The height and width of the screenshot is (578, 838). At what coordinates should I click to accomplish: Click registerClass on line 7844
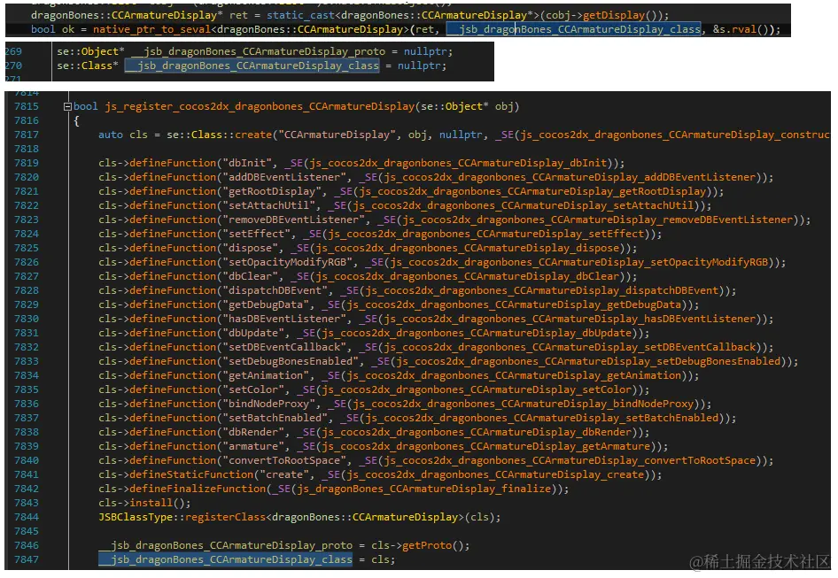(225, 517)
